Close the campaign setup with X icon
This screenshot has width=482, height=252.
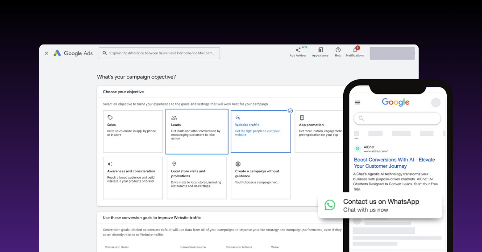46,53
